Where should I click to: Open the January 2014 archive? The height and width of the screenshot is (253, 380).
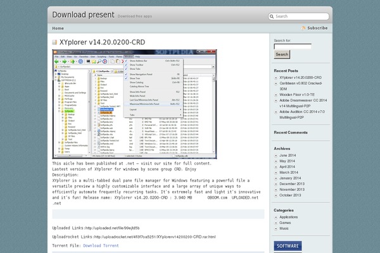(290, 178)
